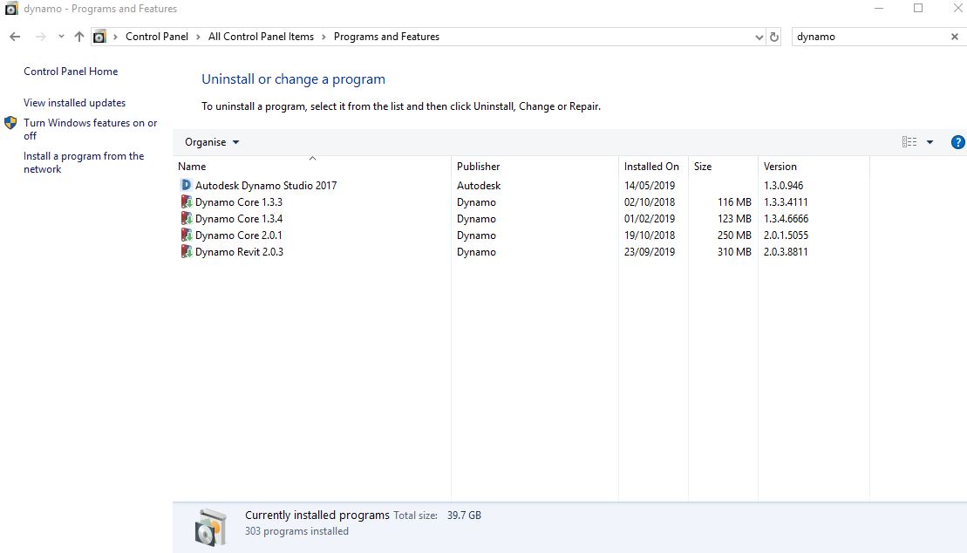This screenshot has height=553, width=967.
Task: Click the icon of Dynamo Core 2.0.1
Action: [186, 235]
